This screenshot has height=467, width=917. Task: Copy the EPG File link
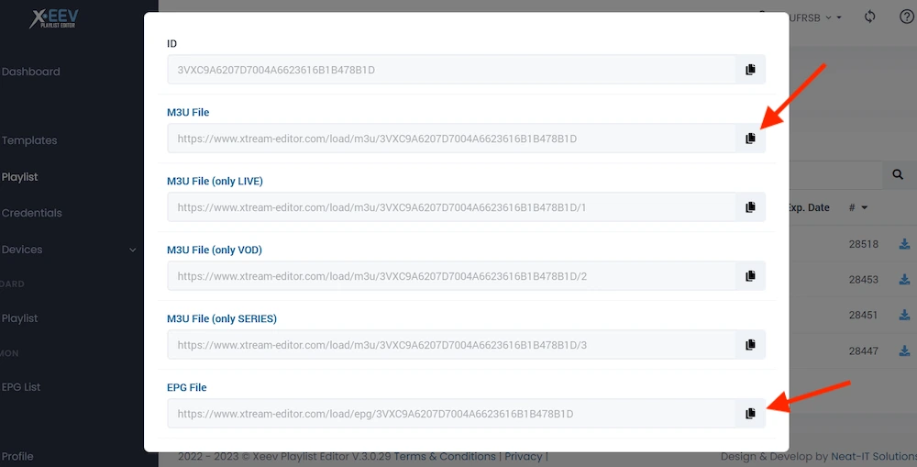(x=750, y=414)
